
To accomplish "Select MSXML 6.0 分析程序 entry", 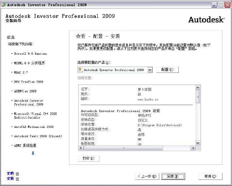I will 29,63.
